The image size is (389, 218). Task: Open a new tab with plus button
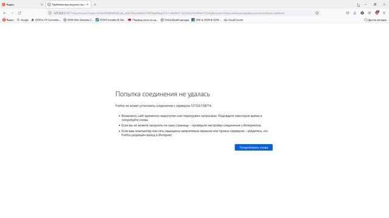pos(95,4)
